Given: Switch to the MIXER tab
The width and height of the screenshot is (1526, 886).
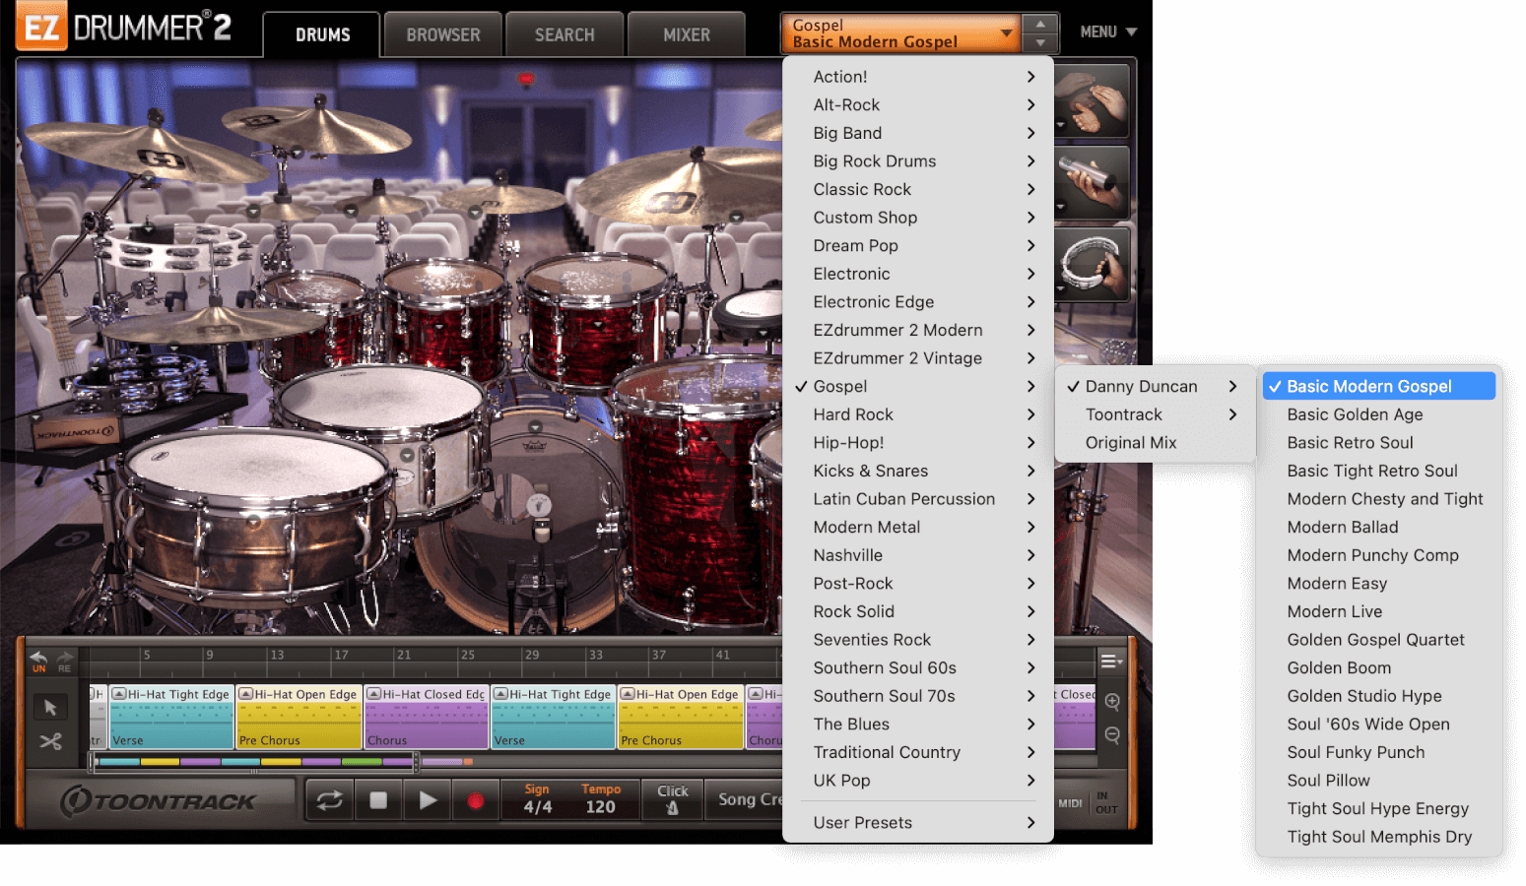Looking at the screenshot, I should [x=687, y=34].
